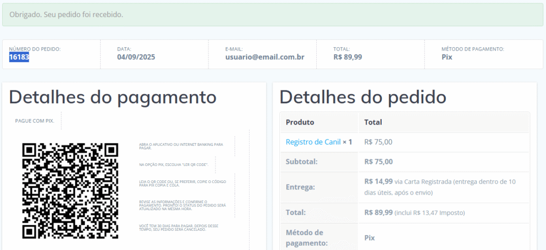Click the 'REVISE AS INFORMAÇÕES' instruction

(x=182, y=205)
